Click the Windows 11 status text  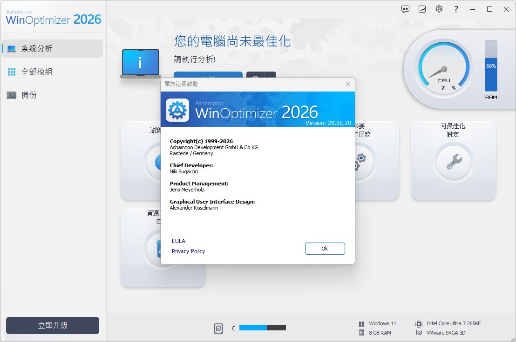tap(382, 323)
